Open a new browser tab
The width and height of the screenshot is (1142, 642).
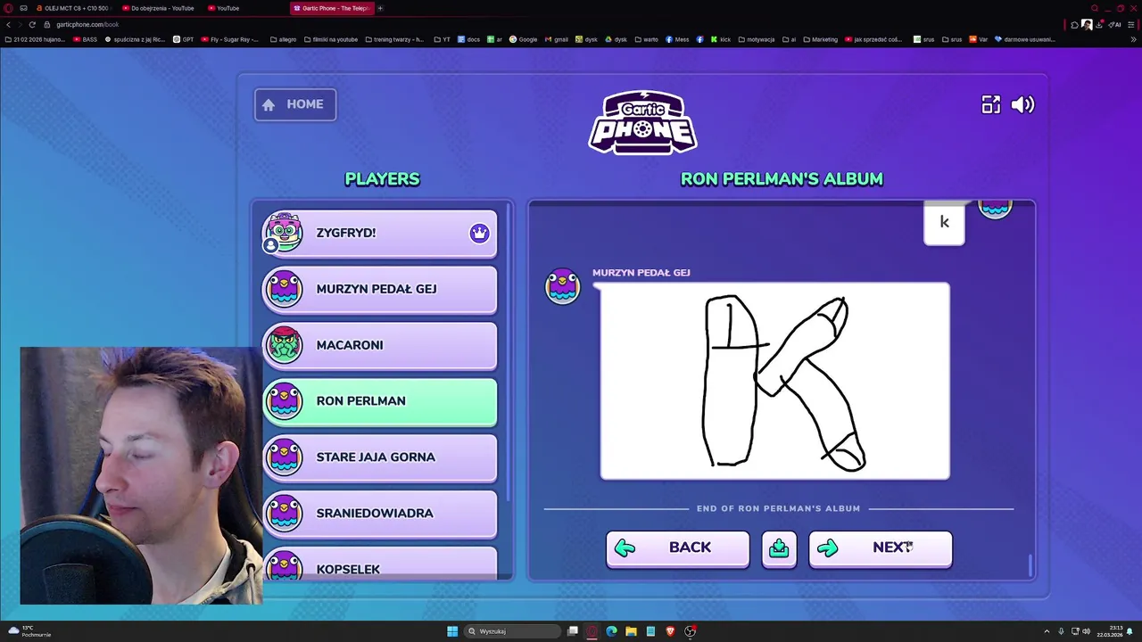[380, 8]
